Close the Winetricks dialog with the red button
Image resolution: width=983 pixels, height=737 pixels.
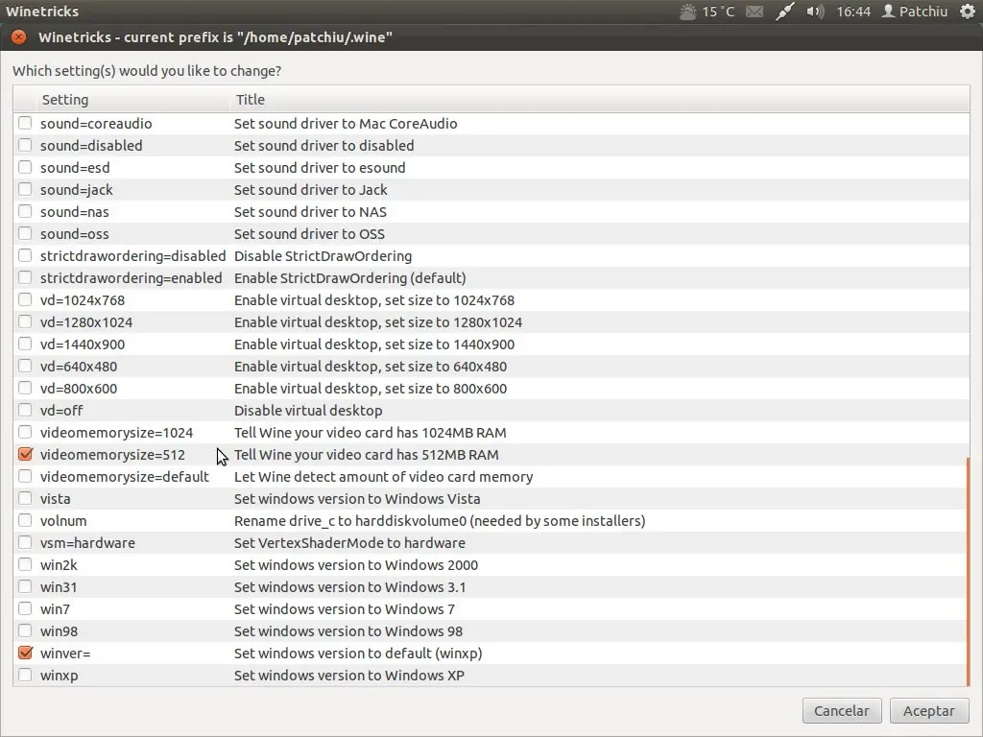pos(19,37)
